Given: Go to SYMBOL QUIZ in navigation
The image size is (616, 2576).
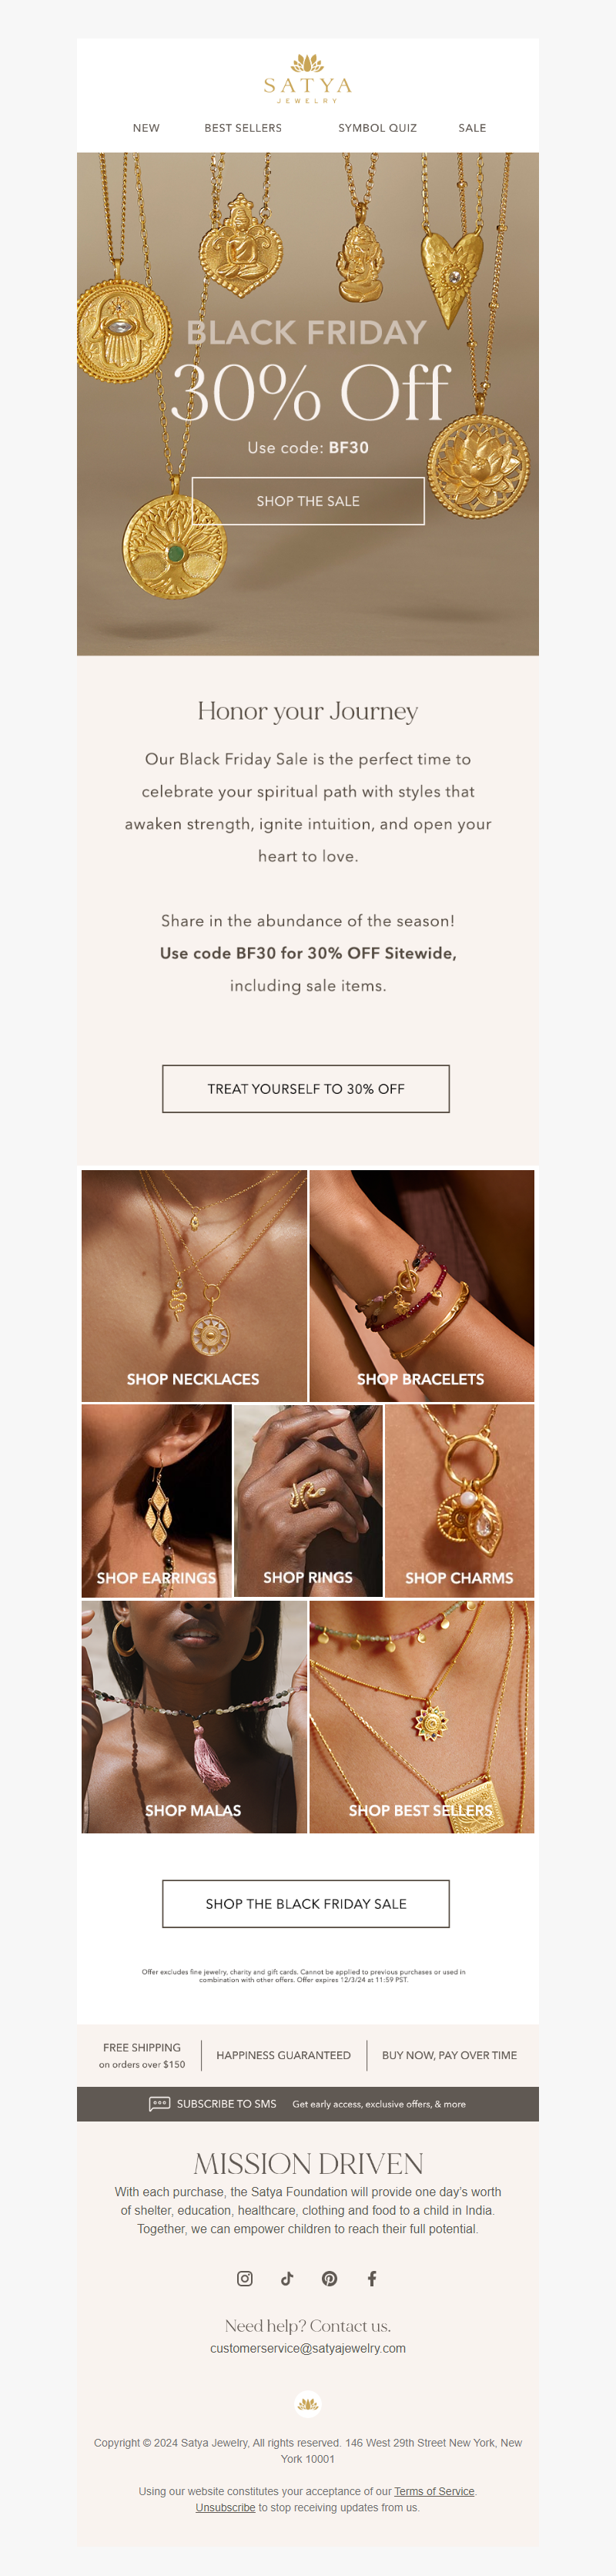Looking at the screenshot, I should point(377,128).
